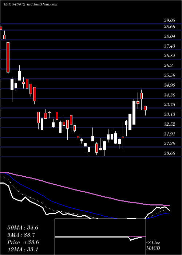This screenshot has width=182, height=255.
Task: Click the 36.82 price level label
Action: [x=170, y=56]
